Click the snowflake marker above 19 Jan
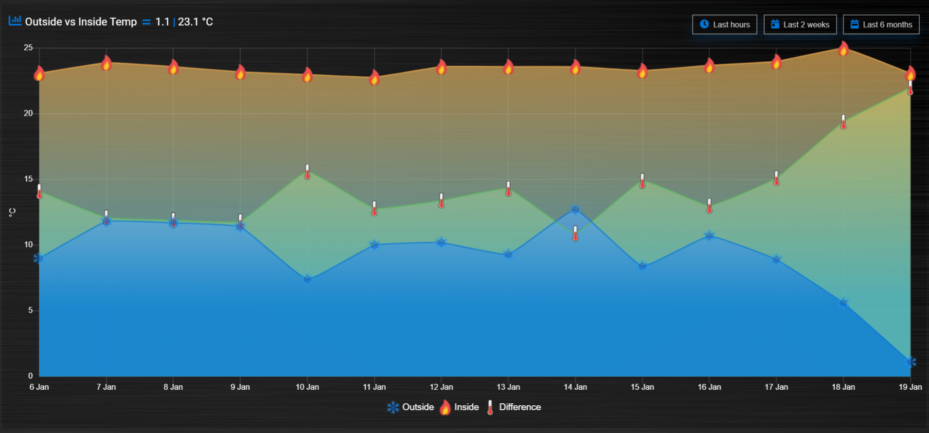This screenshot has width=929, height=433. pyautogui.click(x=911, y=362)
